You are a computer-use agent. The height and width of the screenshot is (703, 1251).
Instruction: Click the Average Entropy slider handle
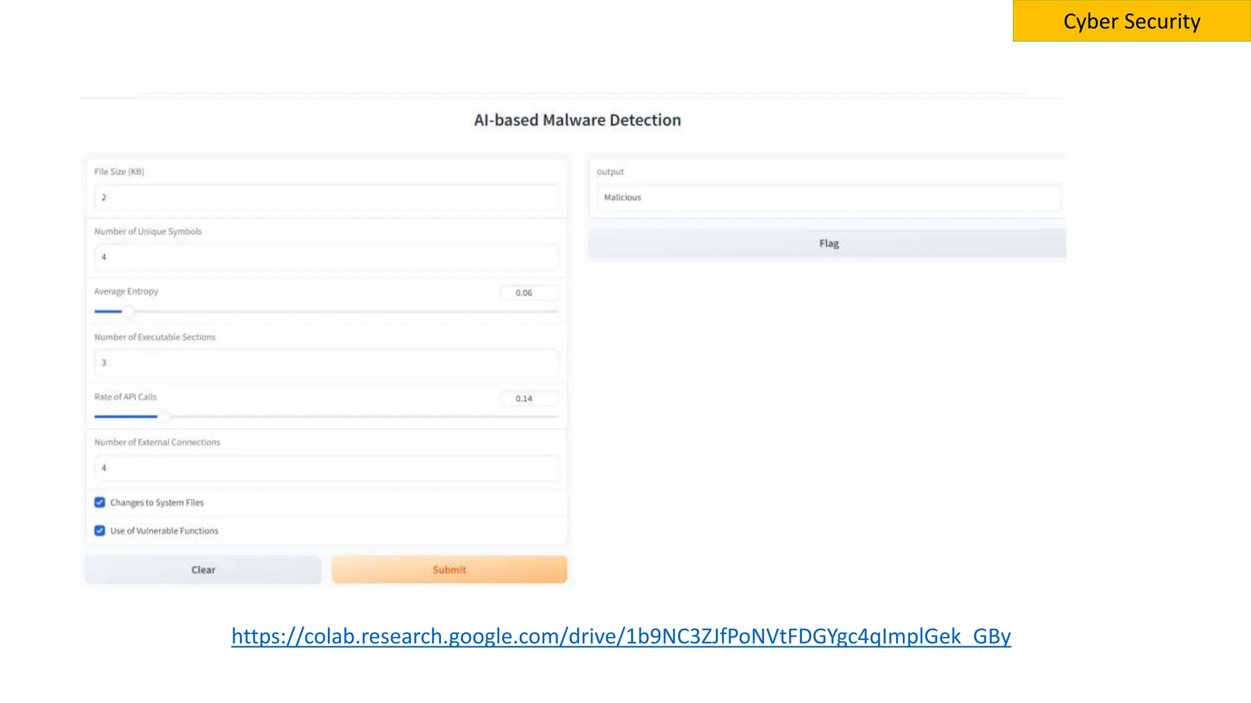point(128,311)
